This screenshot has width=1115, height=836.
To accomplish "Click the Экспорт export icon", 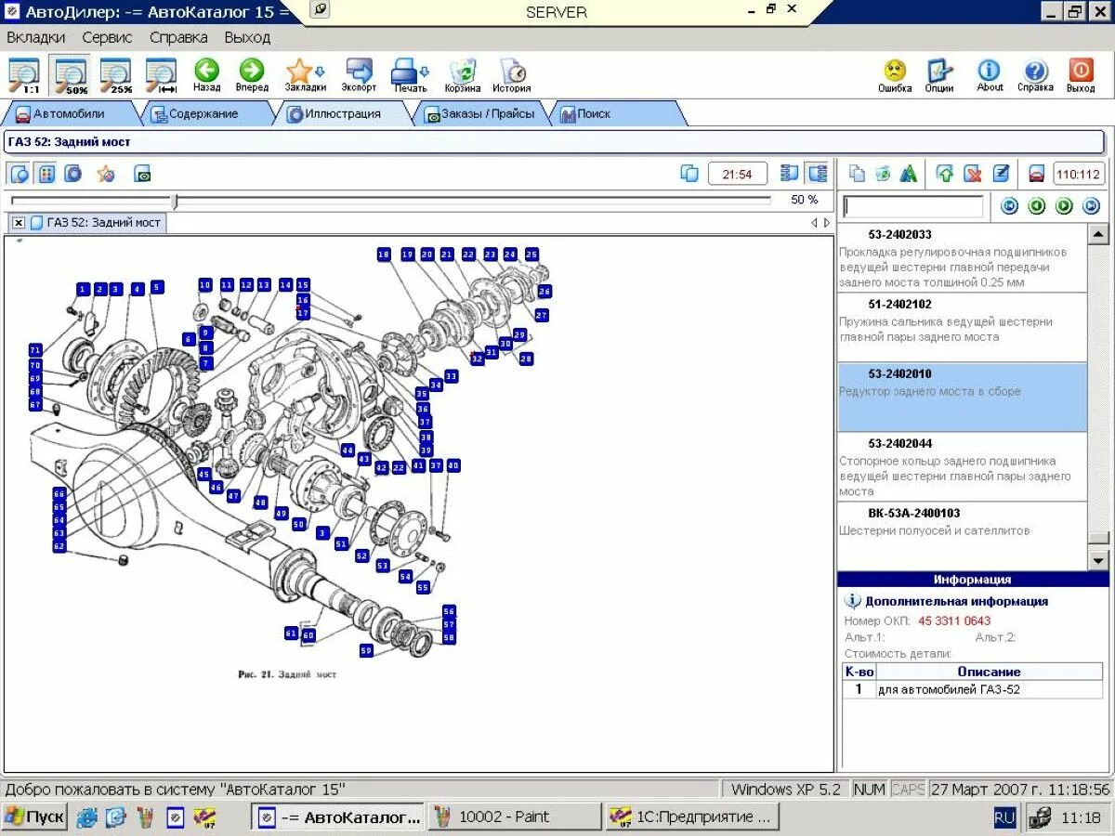I will (359, 75).
